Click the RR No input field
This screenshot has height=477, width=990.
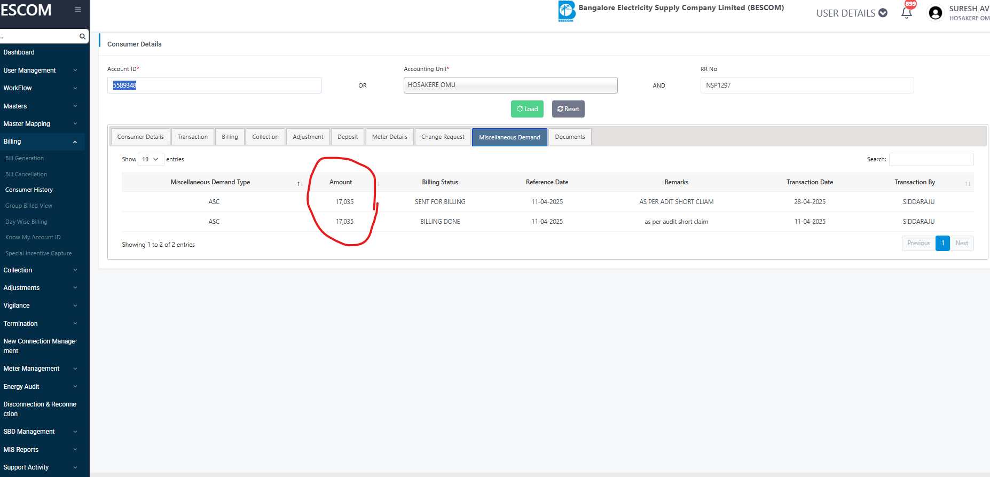point(807,85)
